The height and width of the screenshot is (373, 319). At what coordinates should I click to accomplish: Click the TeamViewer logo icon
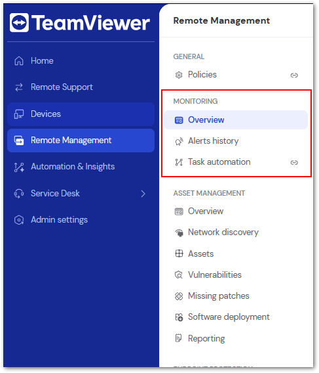19,22
